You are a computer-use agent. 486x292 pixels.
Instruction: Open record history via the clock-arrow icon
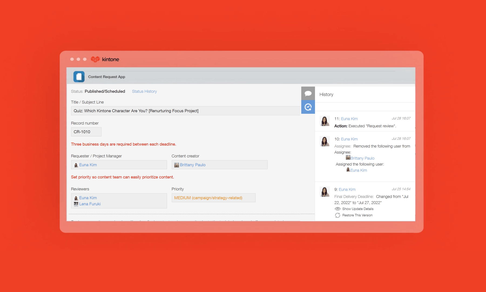click(x=308, y=107)
